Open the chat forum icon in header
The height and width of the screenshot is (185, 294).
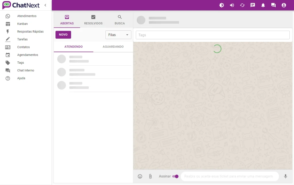pyautogui.click(x=273, y=5)
